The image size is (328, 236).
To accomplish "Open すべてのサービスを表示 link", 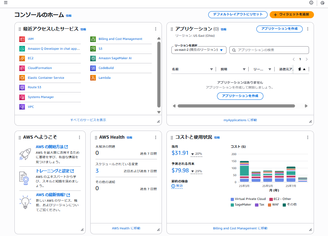I will pyautogui.click(x=88, y=120).
